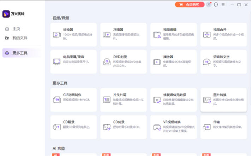Screen dimensions: 251x156
Task: Select the 视频编辑 scissors icon
Action: coord(157,34)
